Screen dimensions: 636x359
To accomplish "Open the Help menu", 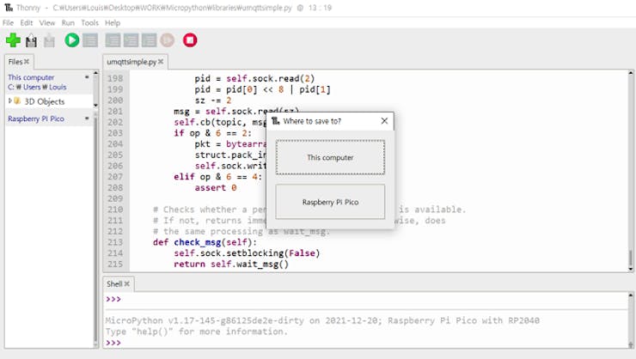I will [x=113, y=22].
